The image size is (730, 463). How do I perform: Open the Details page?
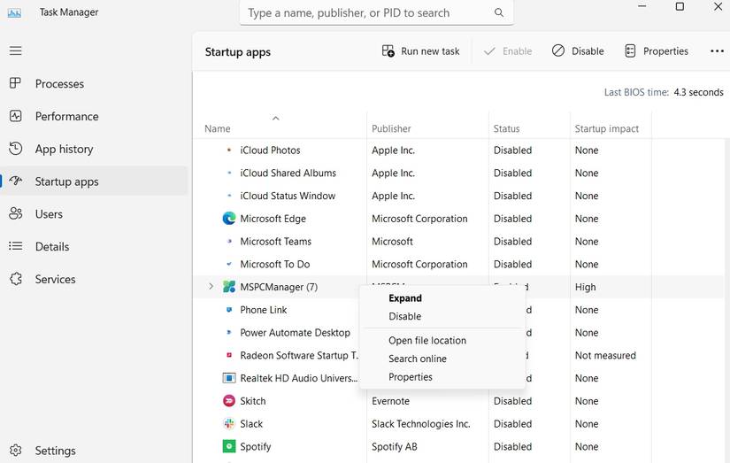(95, 247)
